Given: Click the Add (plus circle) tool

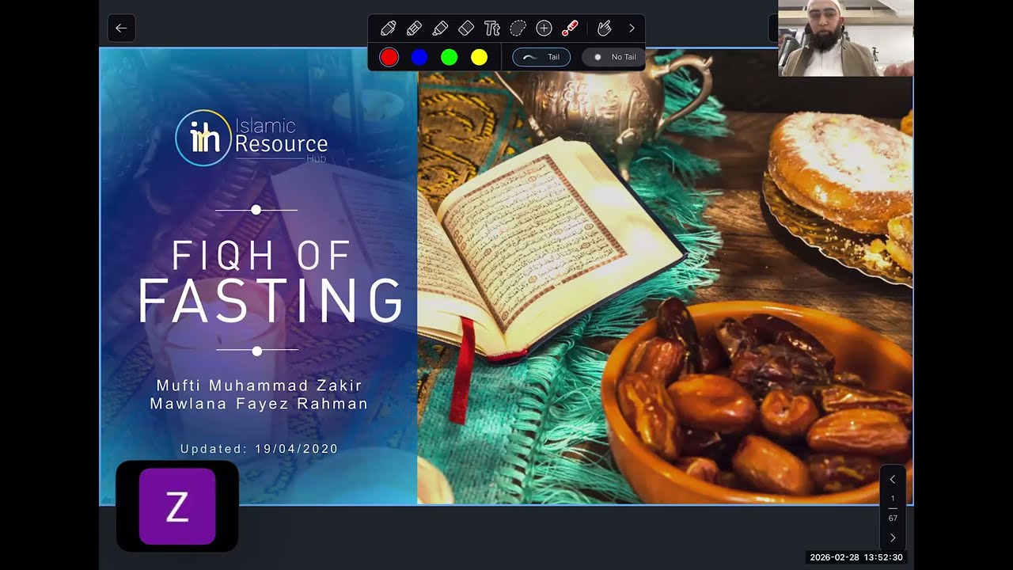Looking at the screenshot, I should coord(544,28).
